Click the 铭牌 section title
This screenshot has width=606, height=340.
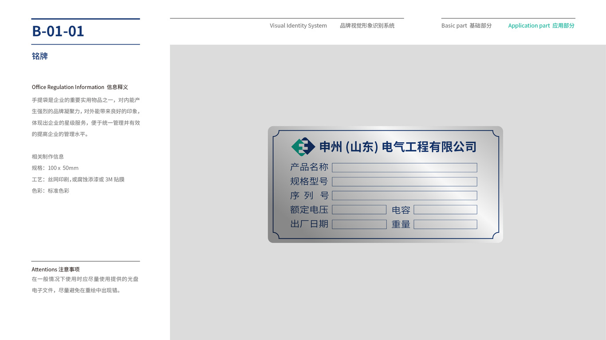(40, 56)
